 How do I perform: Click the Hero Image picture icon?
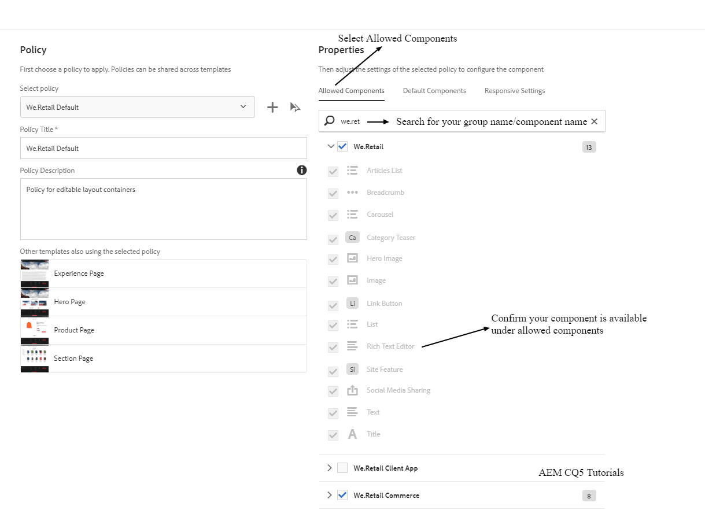click(352, 258)
